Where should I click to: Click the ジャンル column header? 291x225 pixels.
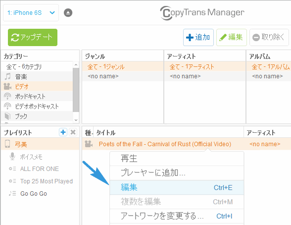coord(123,56)
